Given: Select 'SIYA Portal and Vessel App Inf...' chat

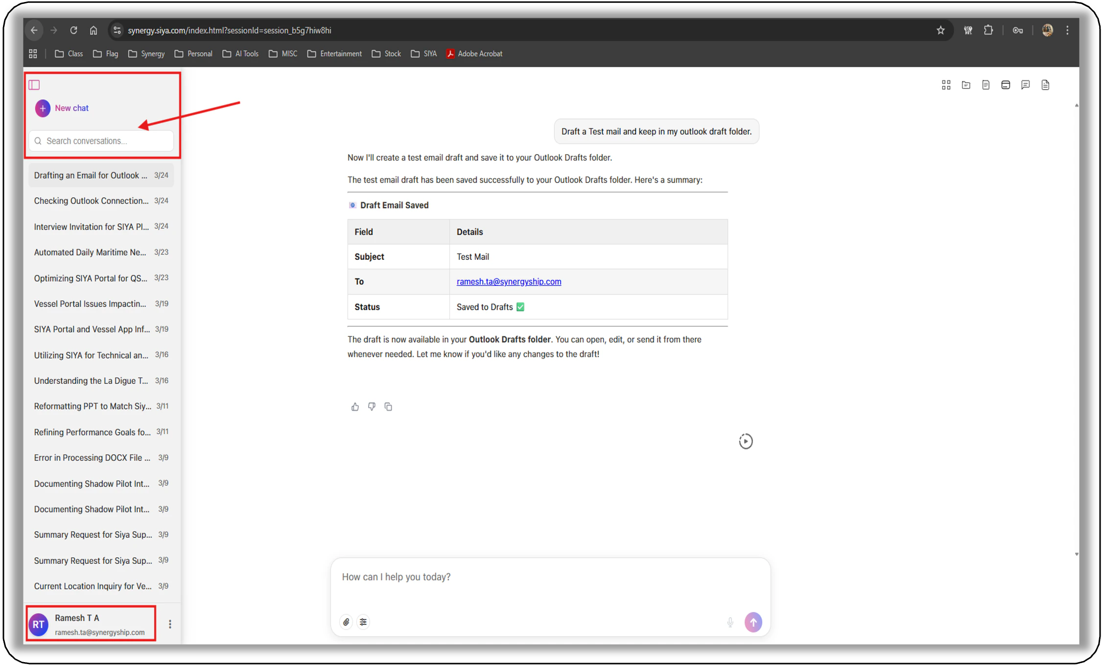Looking at the screenshot, I should point(101,329).
